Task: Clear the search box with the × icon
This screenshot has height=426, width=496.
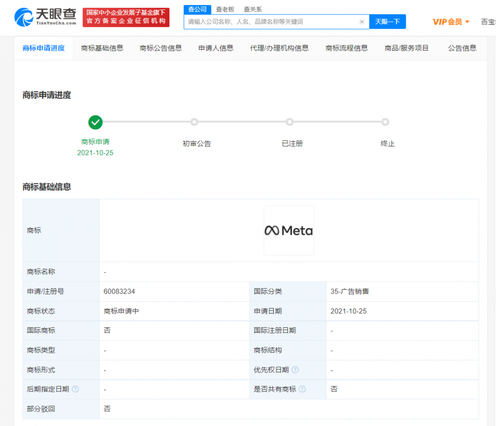Action: [362, 21]
